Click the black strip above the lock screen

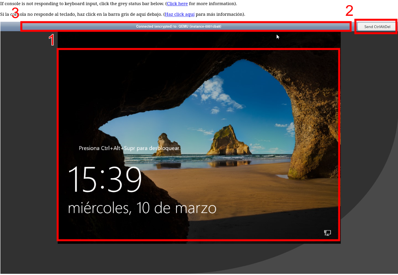(x=197, y=40)
